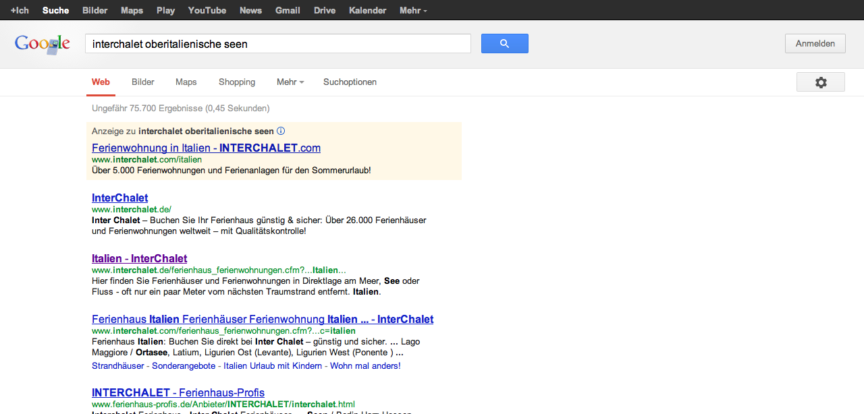
Task: Switch to the Maps search tab
Action: click(x=186, y=82)
